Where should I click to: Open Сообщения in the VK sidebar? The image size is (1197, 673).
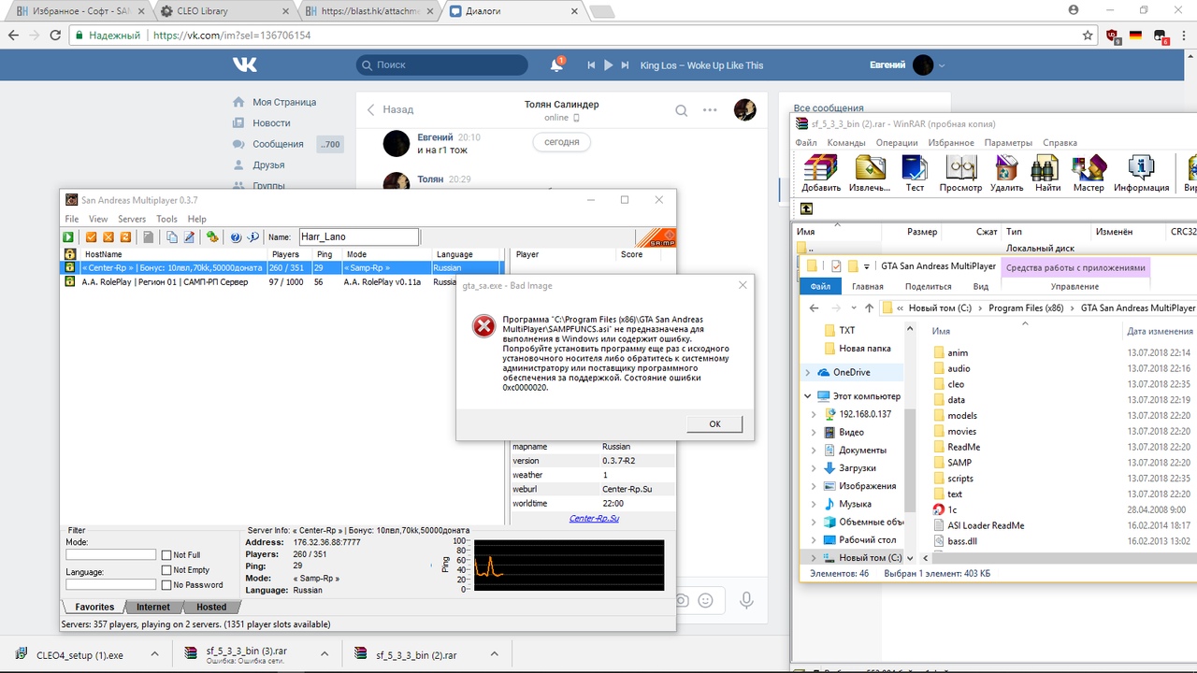[278, 144]
